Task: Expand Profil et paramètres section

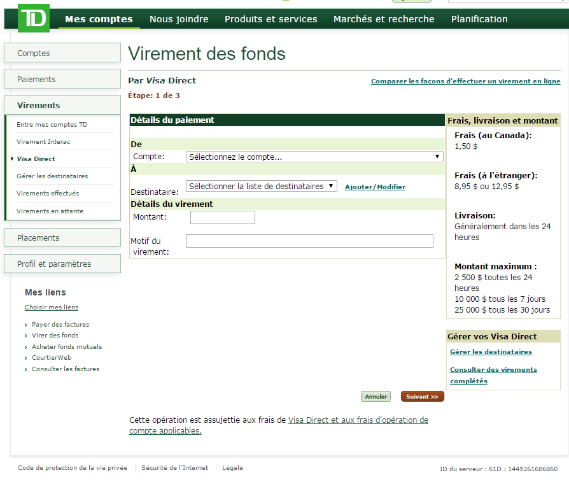Action: point(62,264)
